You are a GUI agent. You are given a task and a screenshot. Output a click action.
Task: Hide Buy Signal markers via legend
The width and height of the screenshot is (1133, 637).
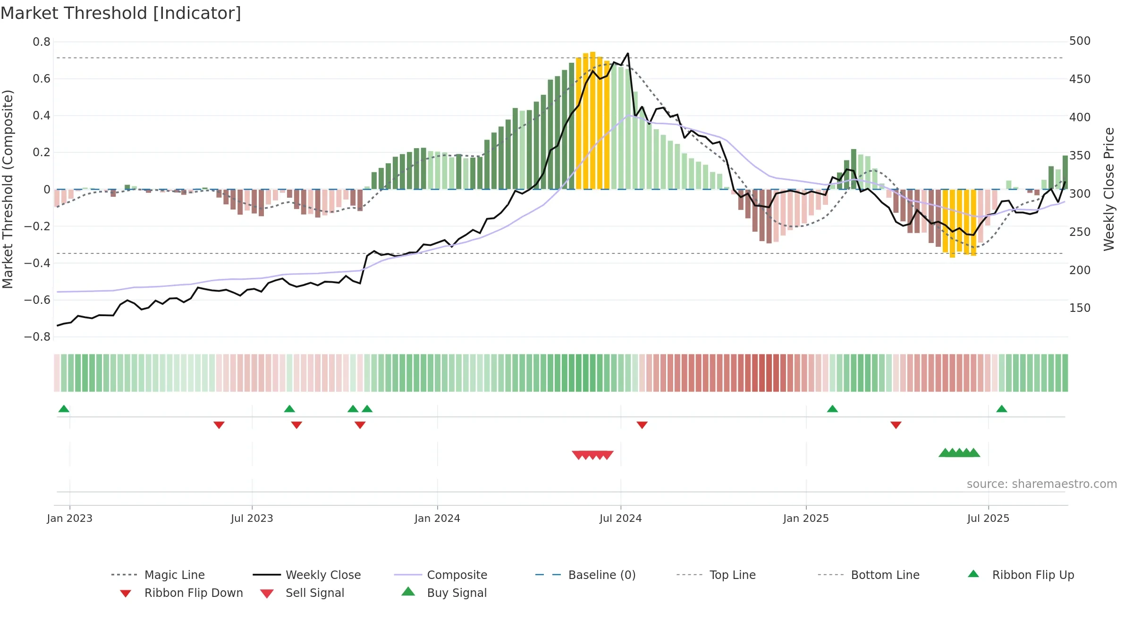444,593
